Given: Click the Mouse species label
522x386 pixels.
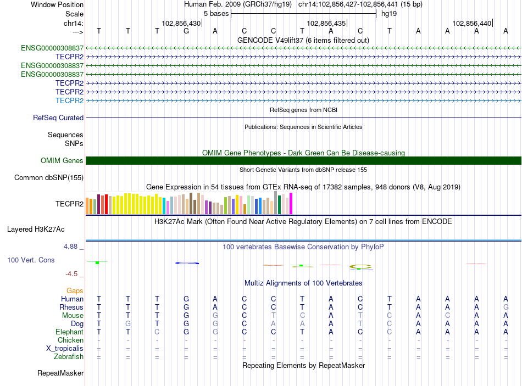Looking at the screenshot, I should coord(73,316).
